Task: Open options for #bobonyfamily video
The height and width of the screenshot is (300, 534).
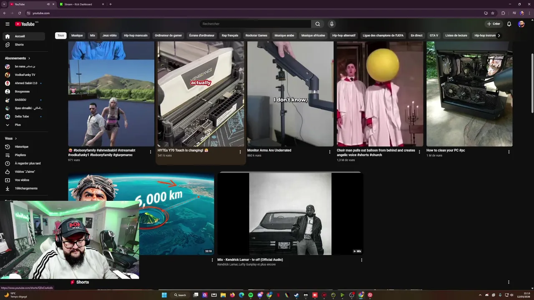Action: [x=151, y=152]
